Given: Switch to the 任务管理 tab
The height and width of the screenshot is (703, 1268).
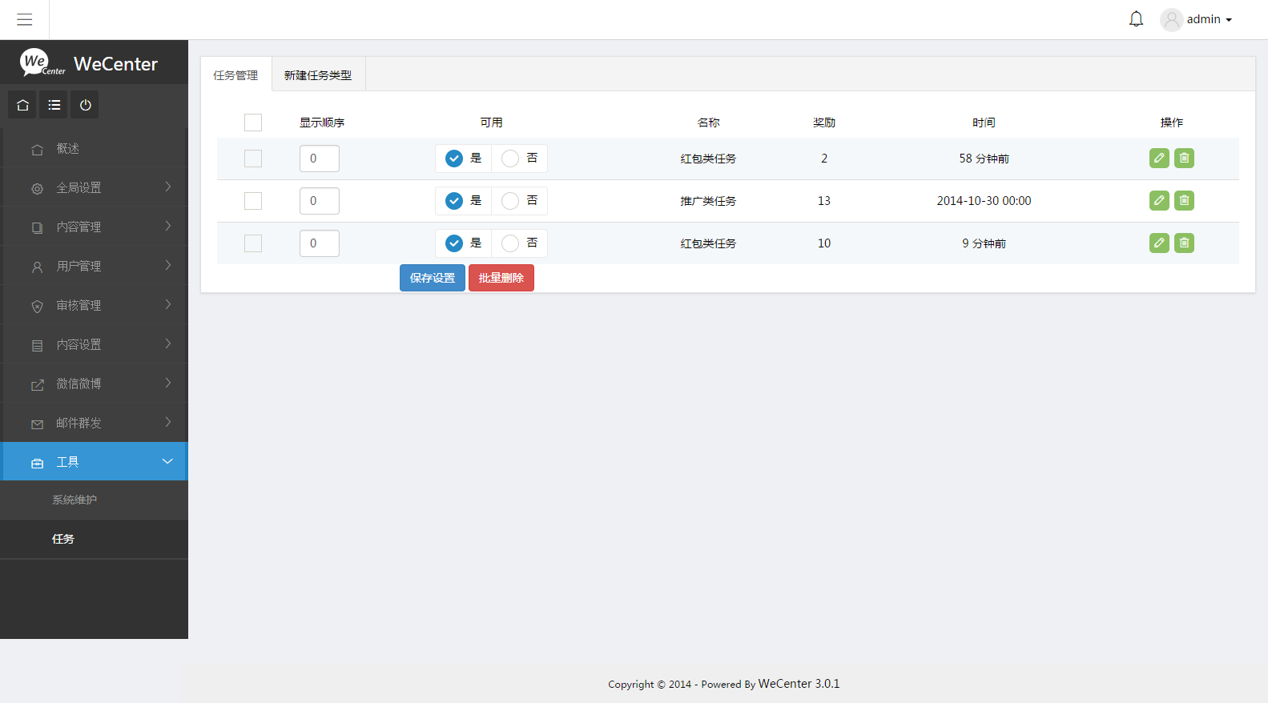Looking at the screenshot, I should pos(235,74).
